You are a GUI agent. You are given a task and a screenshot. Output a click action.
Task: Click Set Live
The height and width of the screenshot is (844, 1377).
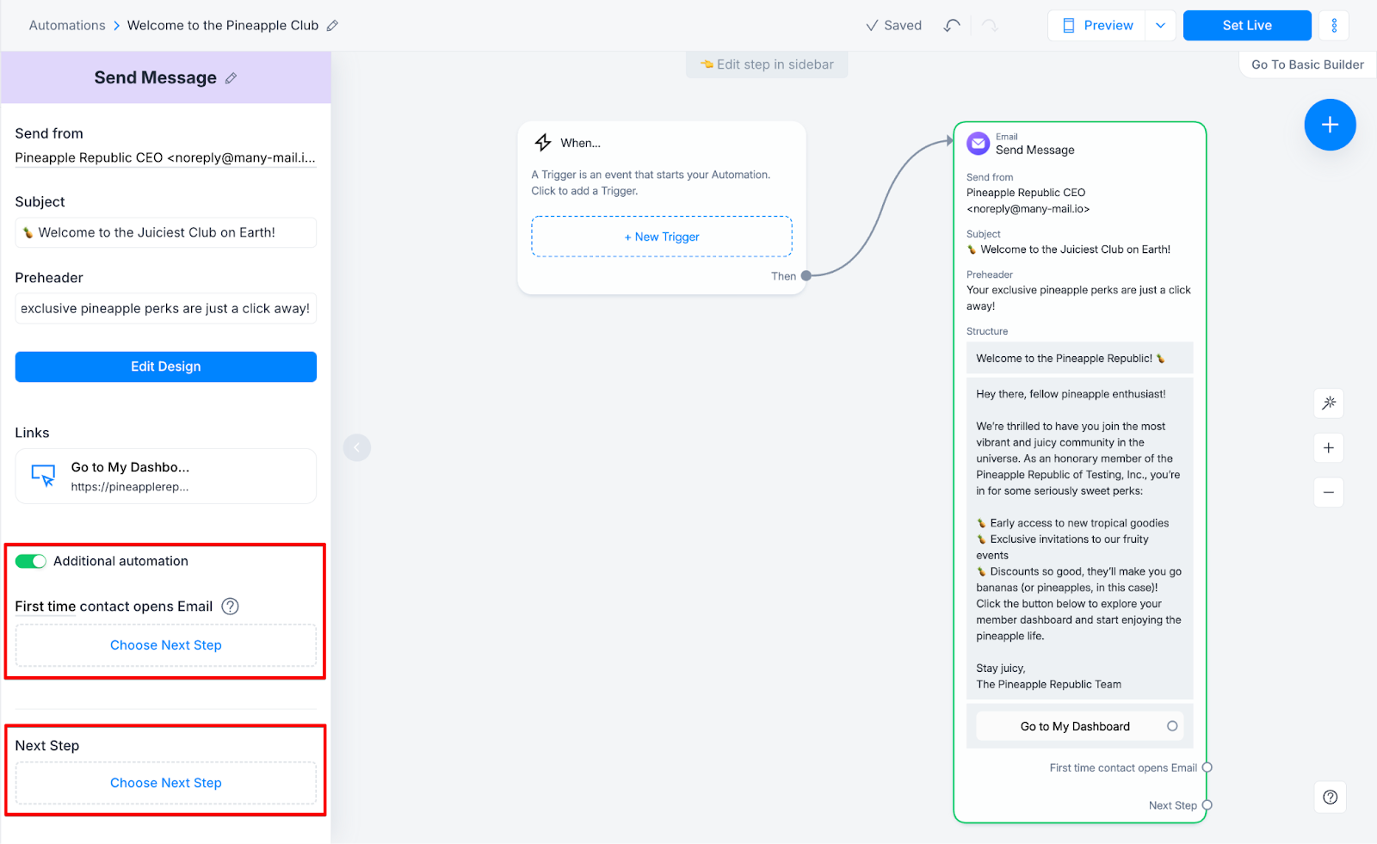pyautogui.click(x=1246, y=25)
